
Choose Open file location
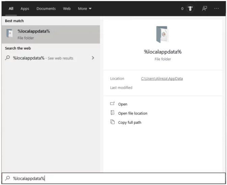pyautogui.click(x=133, y=113)
